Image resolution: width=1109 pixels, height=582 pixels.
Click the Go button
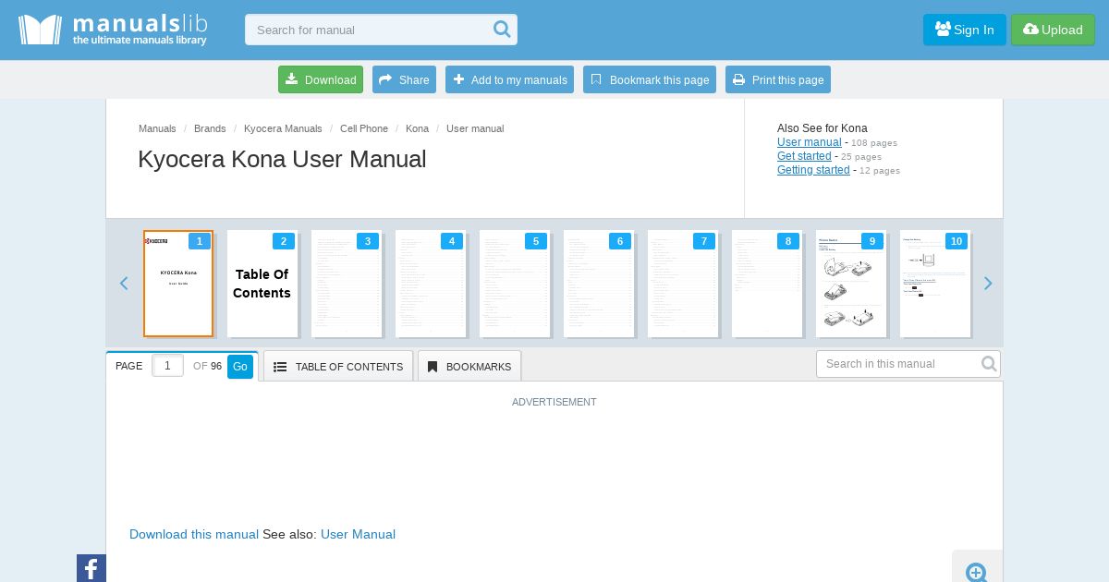pyautogui.click(x=240, y=367)
